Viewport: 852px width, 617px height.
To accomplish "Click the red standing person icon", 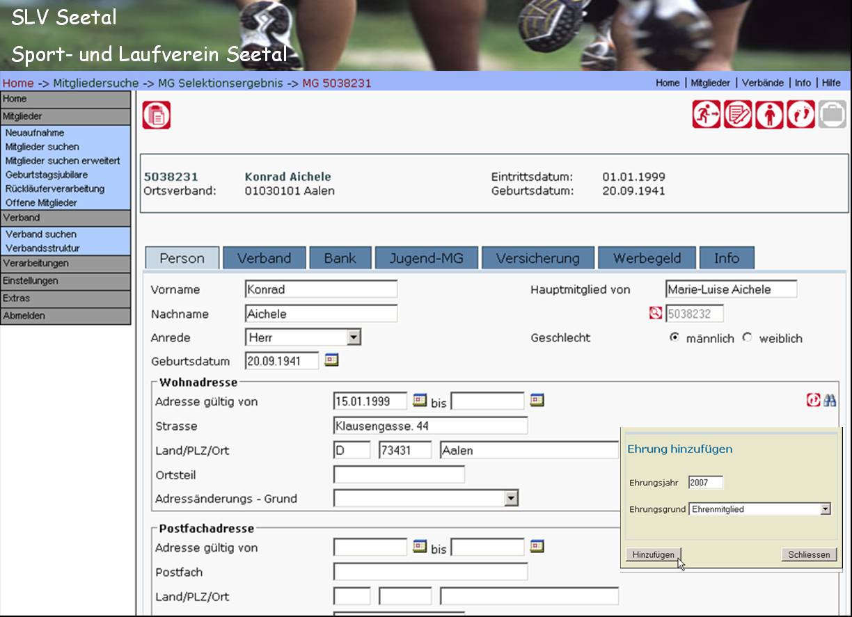I will click(769, 115).
